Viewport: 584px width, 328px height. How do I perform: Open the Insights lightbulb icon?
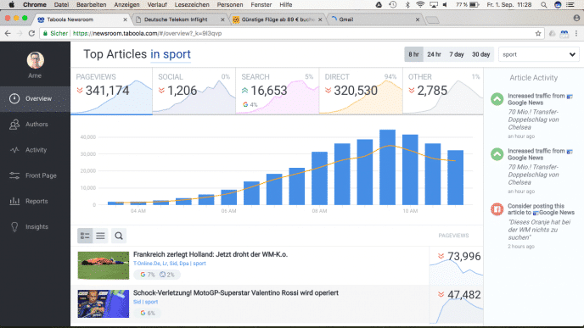tap(14, 227)
